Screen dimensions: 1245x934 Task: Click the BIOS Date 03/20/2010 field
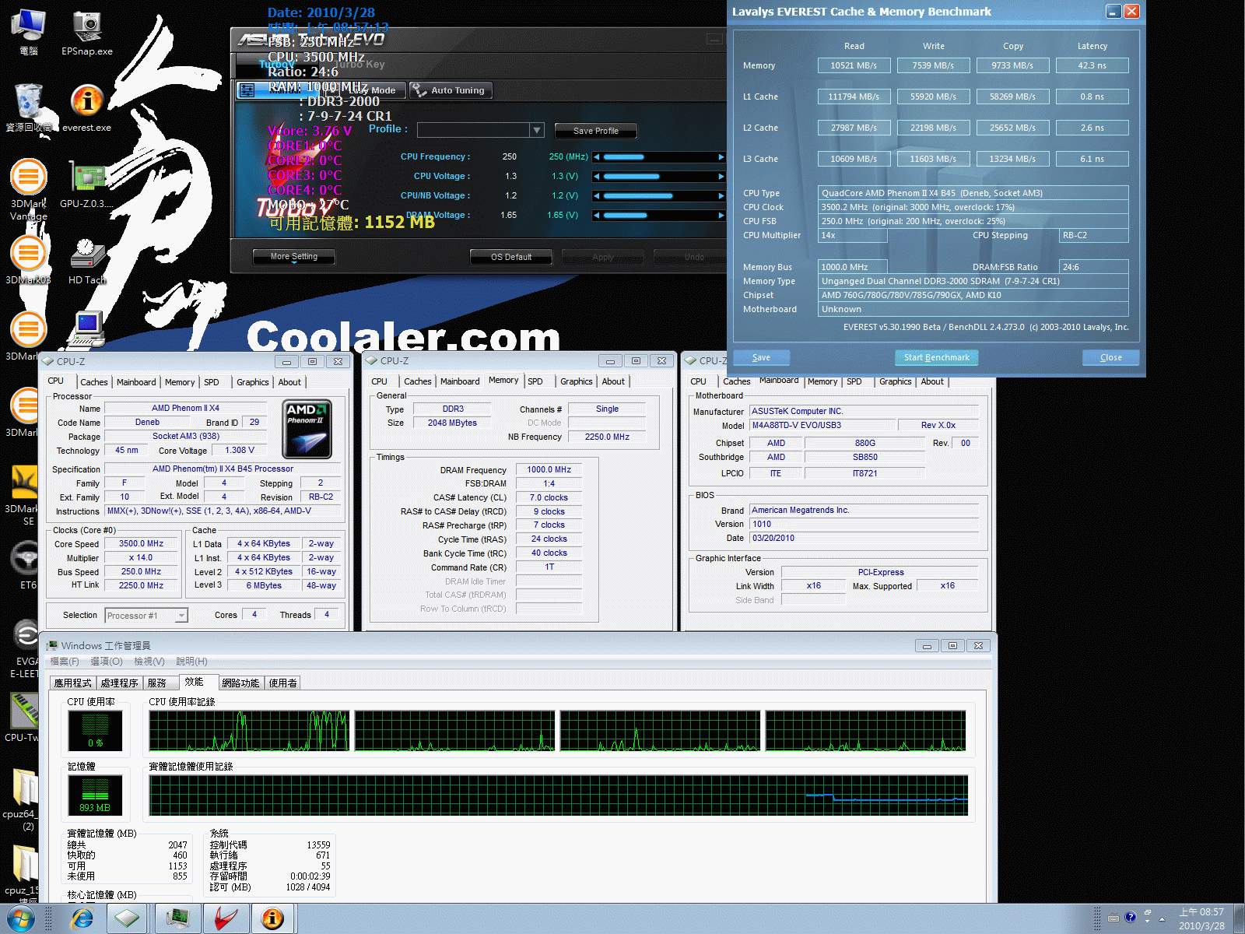coord(864,538)
